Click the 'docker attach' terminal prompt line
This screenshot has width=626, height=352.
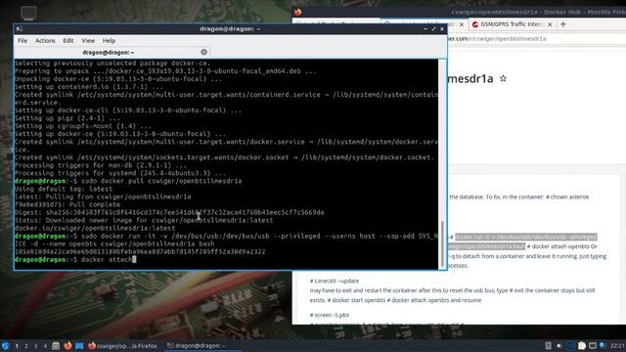(75, 260)
